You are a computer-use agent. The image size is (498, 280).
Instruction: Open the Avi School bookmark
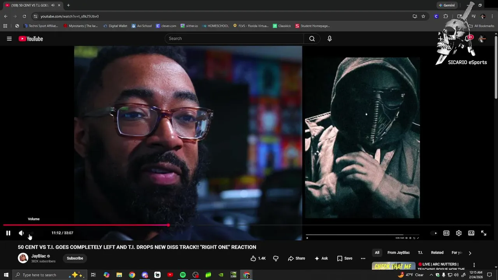pos(142,26)
